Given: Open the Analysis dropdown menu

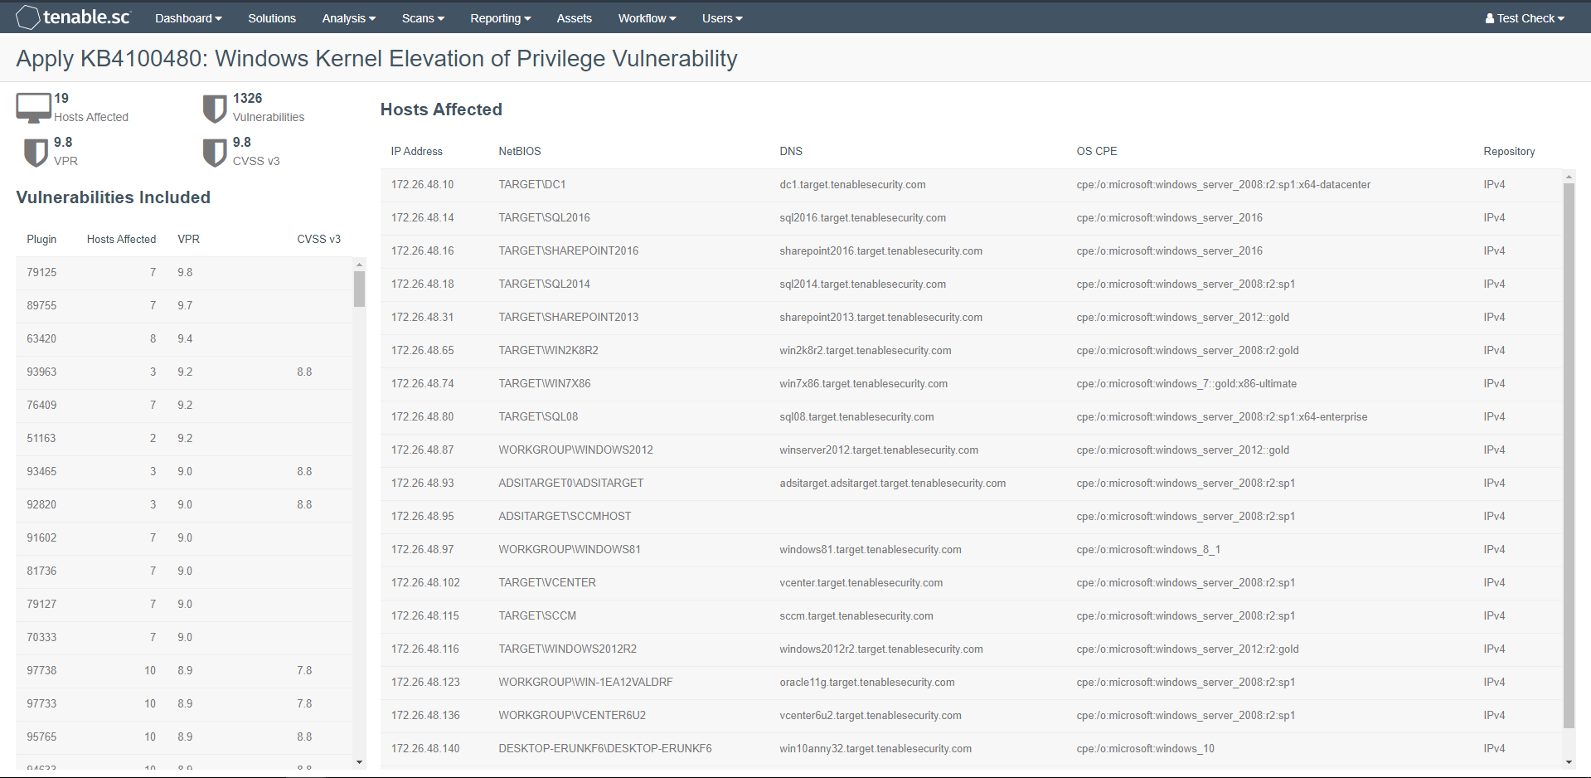Looking at the screenshot, I should 348,17.
